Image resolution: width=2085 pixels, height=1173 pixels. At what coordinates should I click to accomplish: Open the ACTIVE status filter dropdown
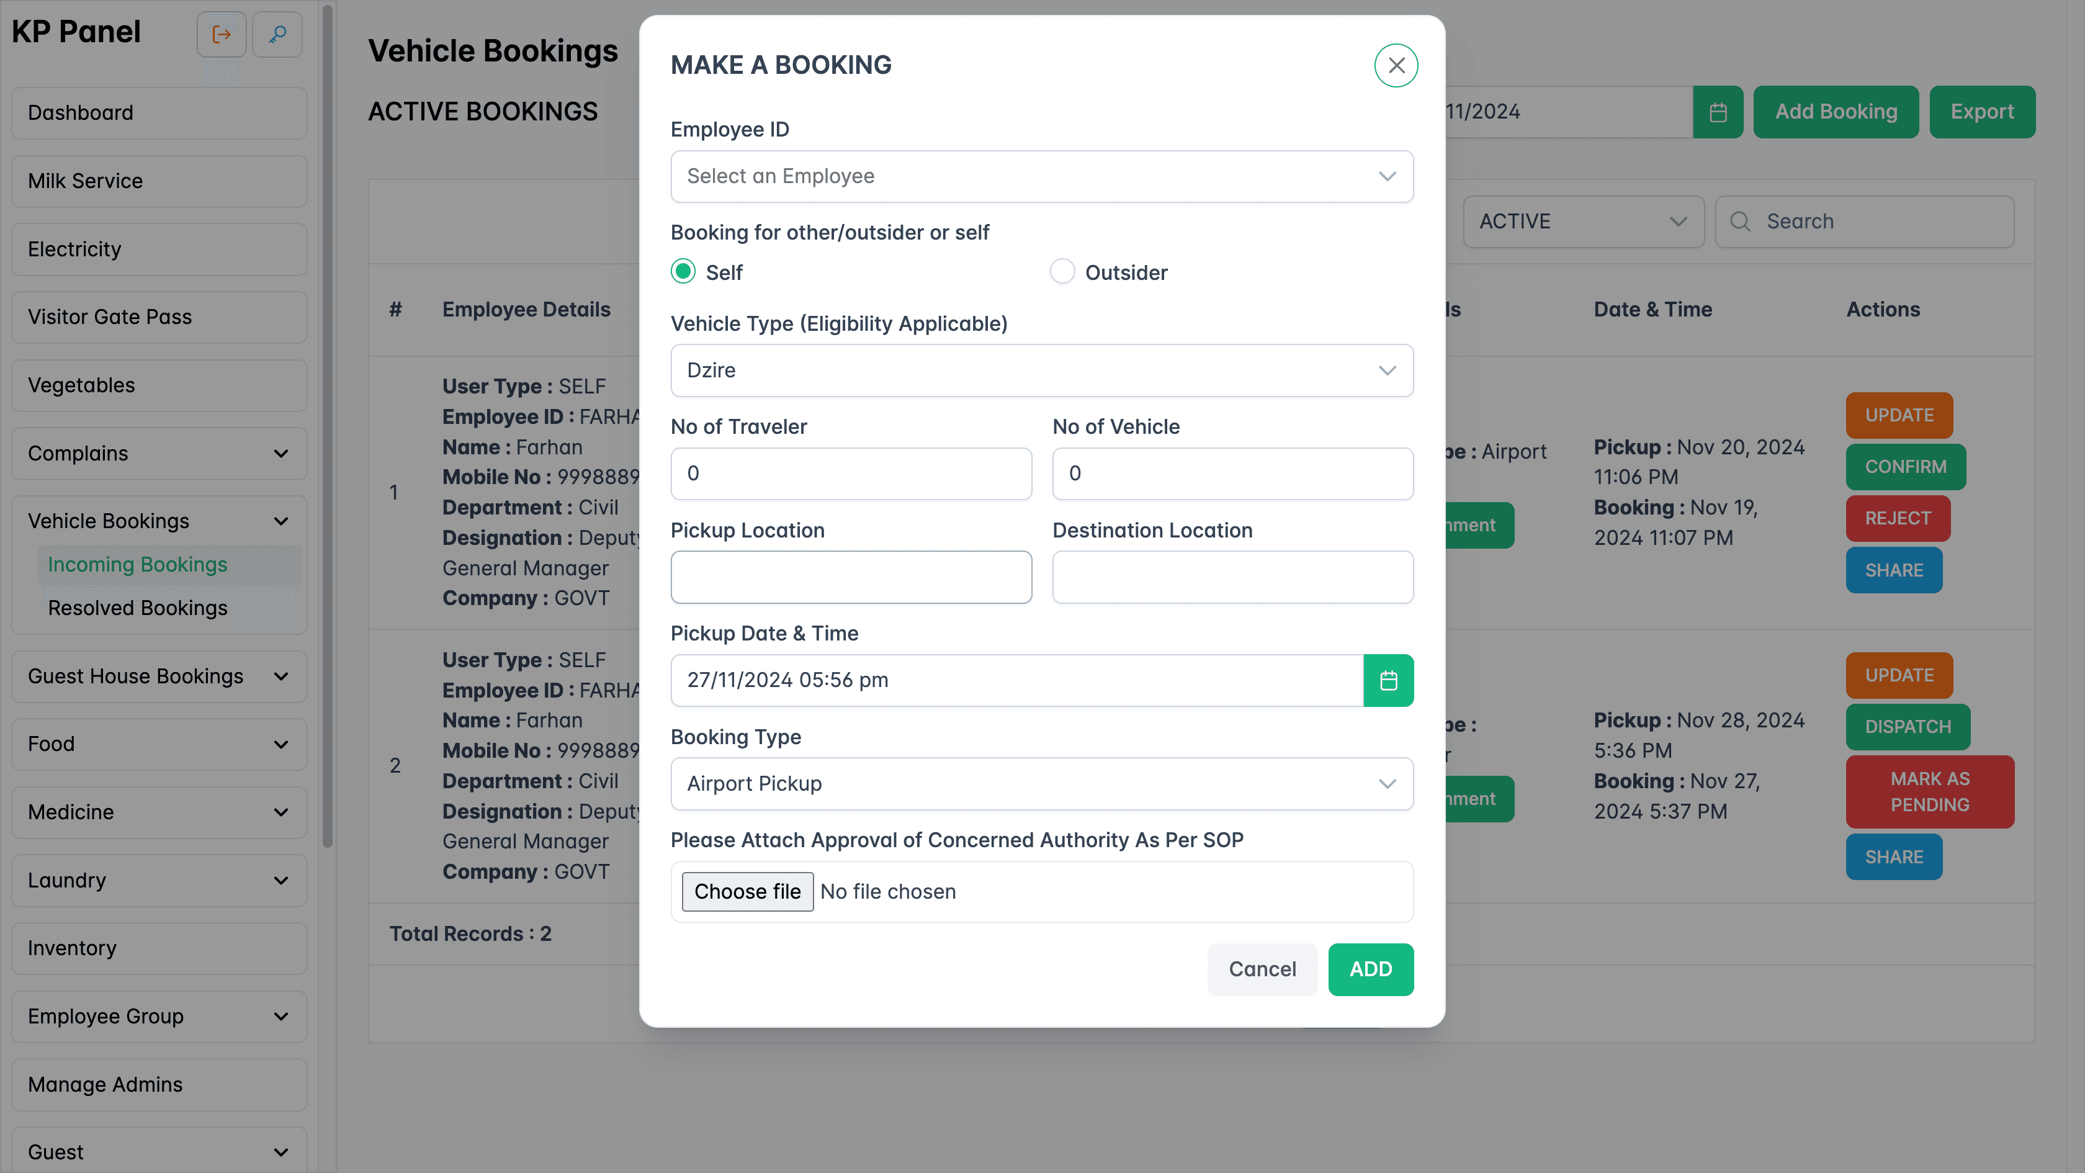click(x=1583, y=221)
